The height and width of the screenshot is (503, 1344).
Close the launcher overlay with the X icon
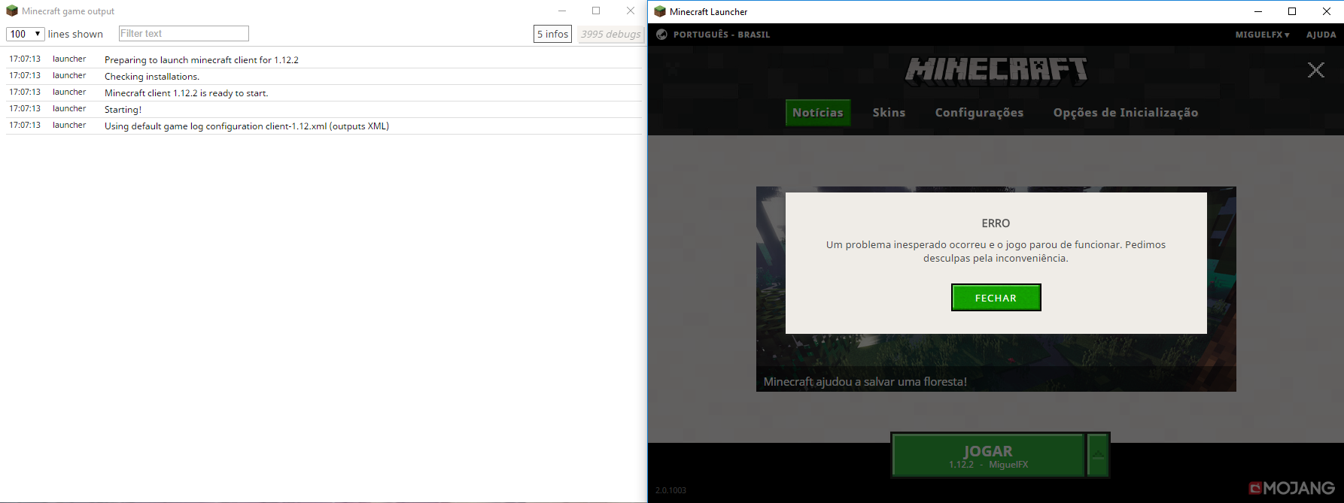pos(1315,70)
